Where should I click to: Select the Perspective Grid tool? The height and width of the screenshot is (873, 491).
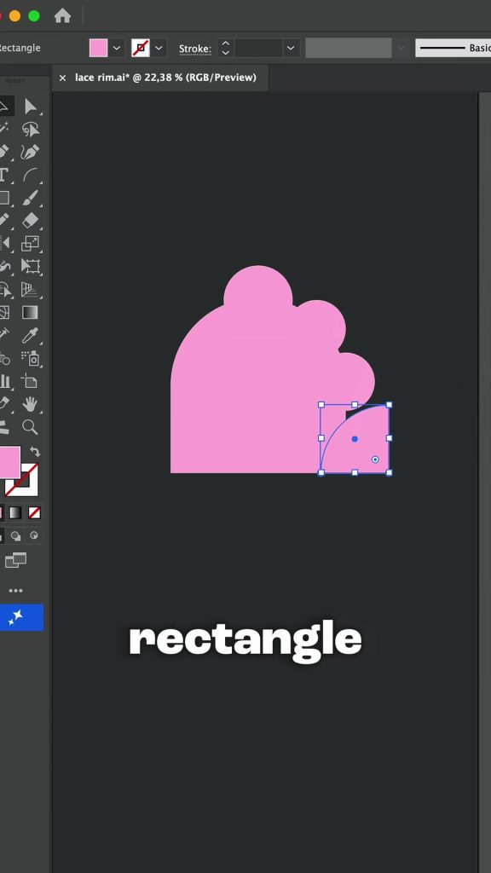point(31,290)
